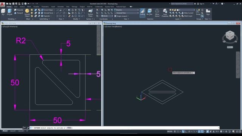This screenshot has height=136, width=242.
Task: Switch to the Layout1 tab
Action: pyautogui.click(x=12, y=131)
